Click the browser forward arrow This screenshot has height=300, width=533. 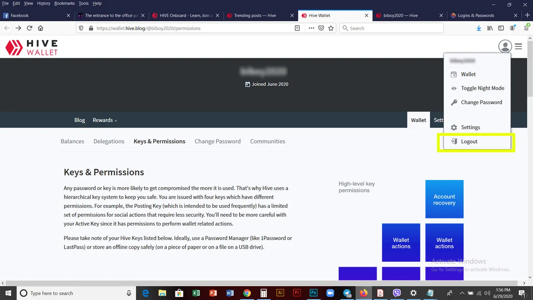coord(18,28)
